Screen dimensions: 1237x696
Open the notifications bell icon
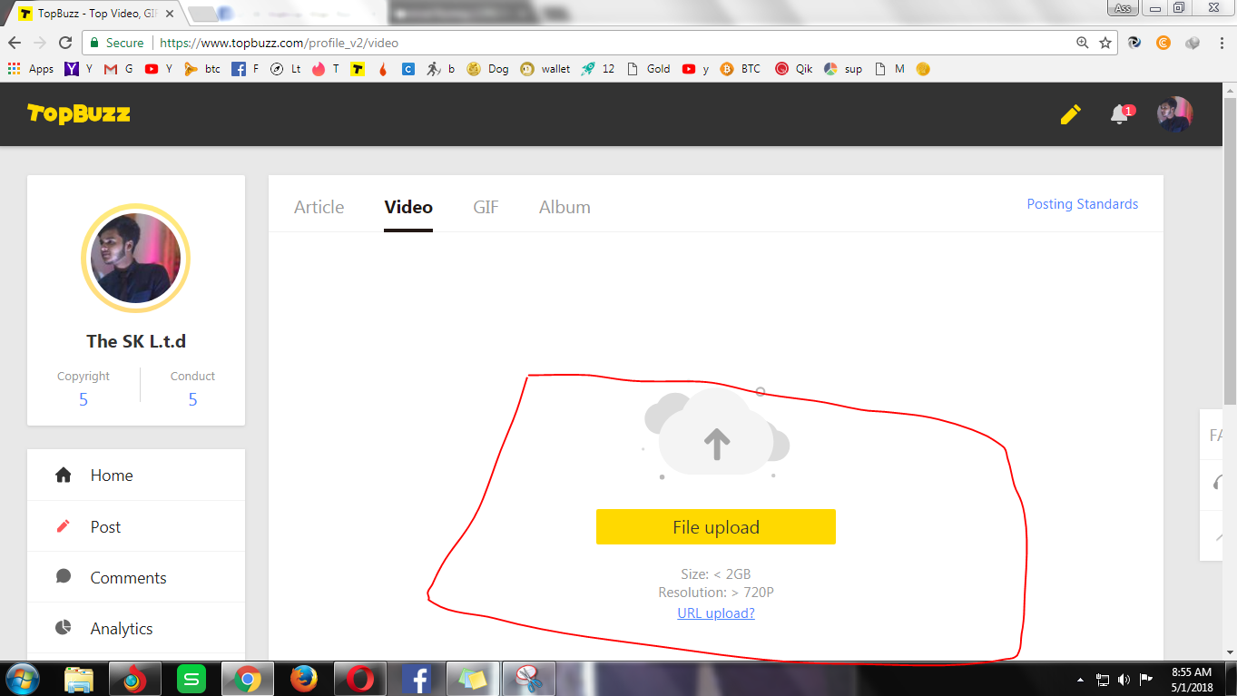point(1121,114)
